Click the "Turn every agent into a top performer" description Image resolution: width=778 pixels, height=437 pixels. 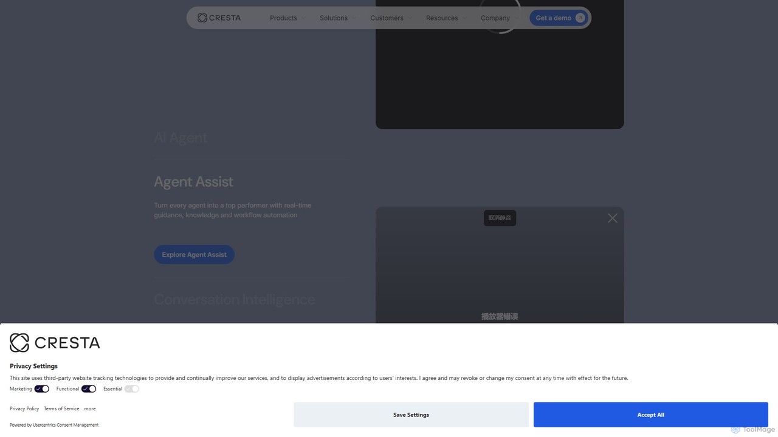(x=233, y=210)
